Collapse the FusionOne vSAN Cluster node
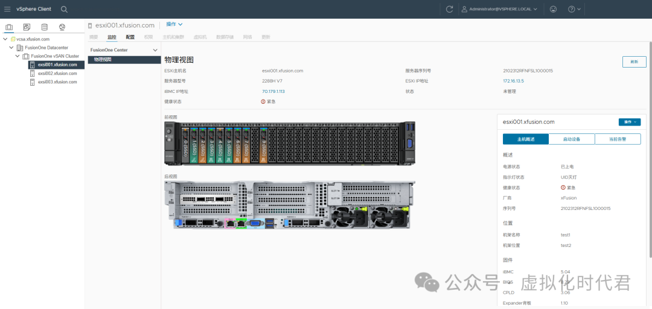 [18, 56]
